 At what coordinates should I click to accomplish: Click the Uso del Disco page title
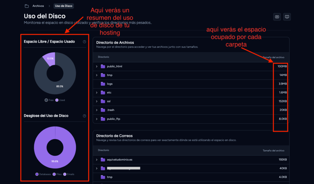tap(45, 16)
